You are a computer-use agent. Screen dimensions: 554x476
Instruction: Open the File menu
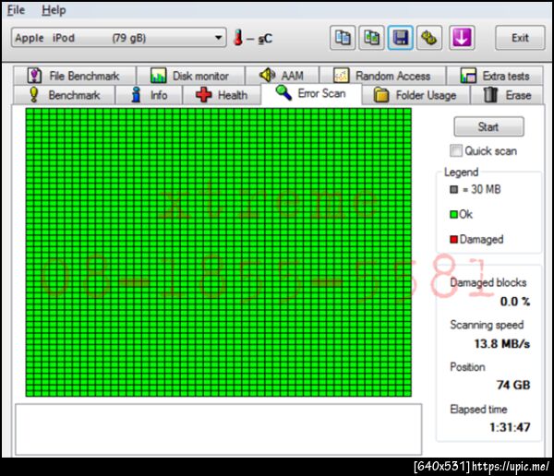point(16,10)
